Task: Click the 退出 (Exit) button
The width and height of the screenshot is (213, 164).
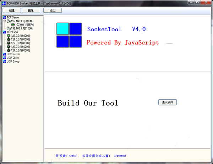Action: pyautogui.click(x=53, y=10)
